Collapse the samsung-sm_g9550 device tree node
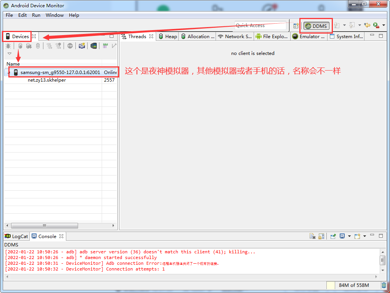The height and width of the screenshot is (293, 390). click(x=8, y=72)
